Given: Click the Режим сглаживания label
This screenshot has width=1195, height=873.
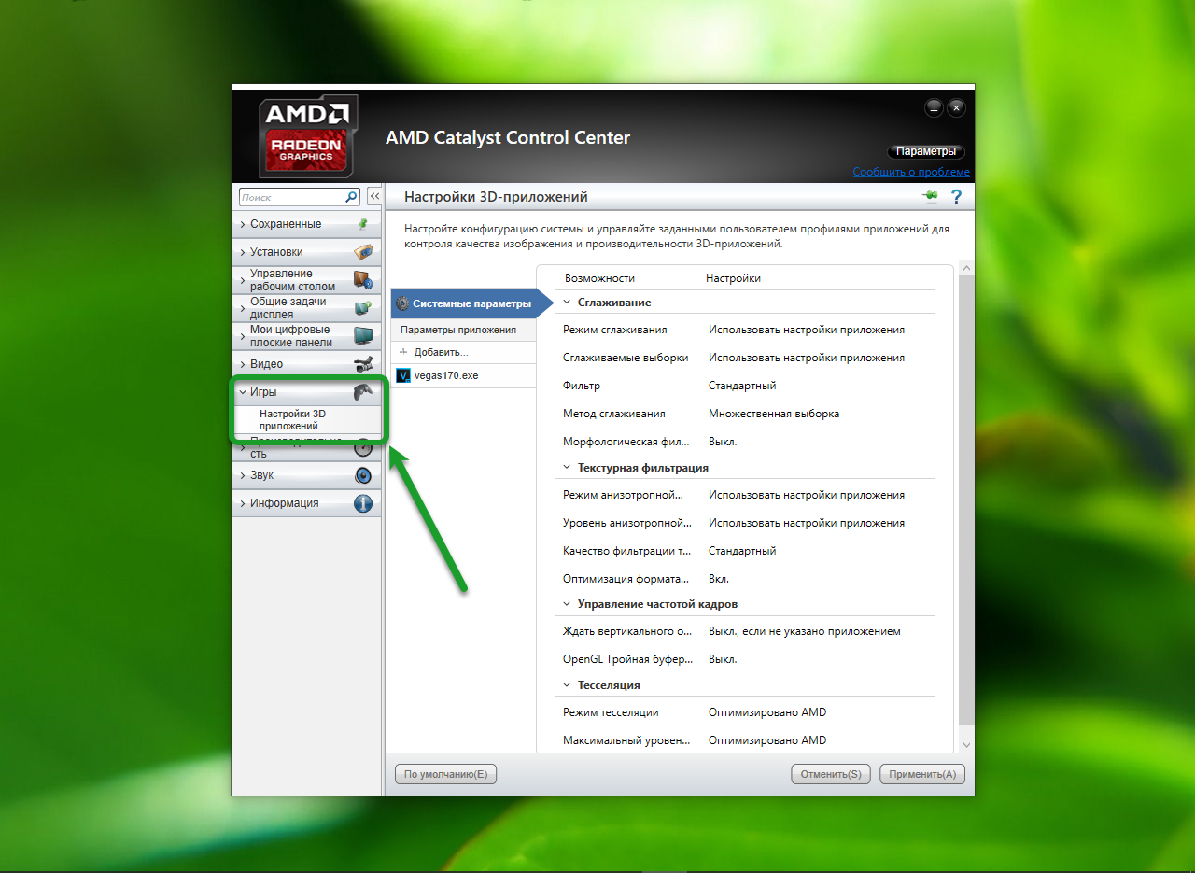Looking at the screenshot, I should (x=615, y=330).
